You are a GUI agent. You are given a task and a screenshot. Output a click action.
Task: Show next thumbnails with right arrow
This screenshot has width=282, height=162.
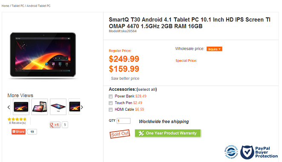pyautogui.click(x=82, y=107)
